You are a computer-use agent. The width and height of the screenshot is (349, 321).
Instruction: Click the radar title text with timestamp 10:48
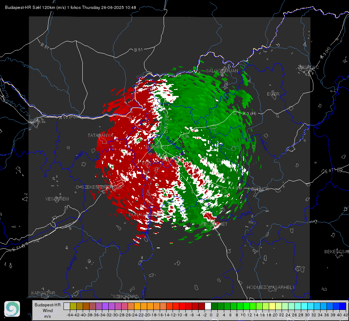click(71, 7)
